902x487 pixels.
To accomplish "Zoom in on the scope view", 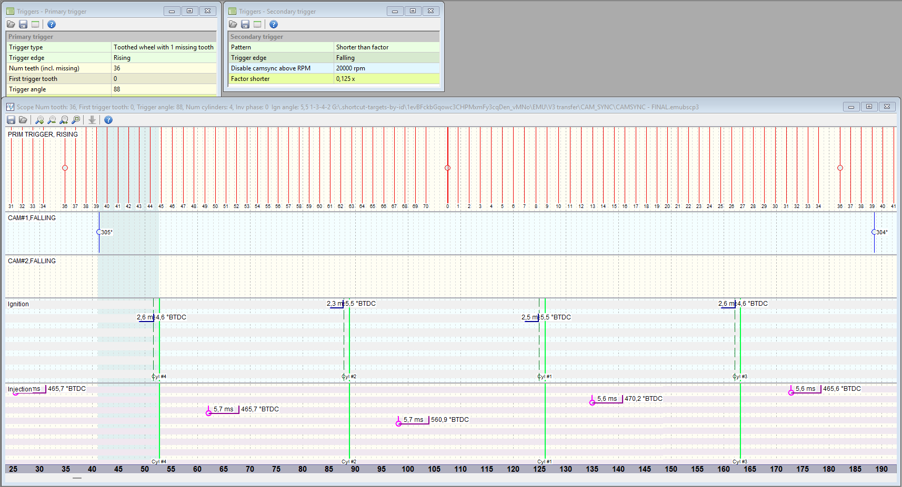I will click(x=39, y=120).
